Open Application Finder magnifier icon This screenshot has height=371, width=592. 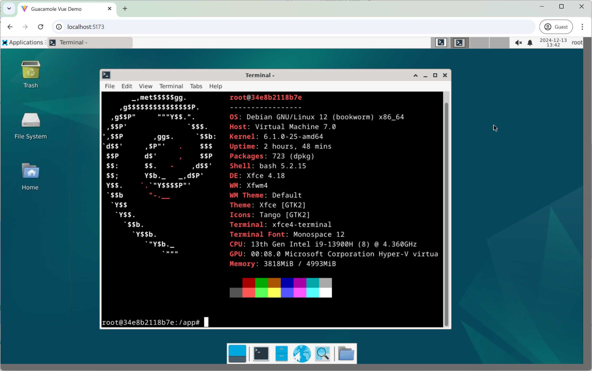coord(323,353)
